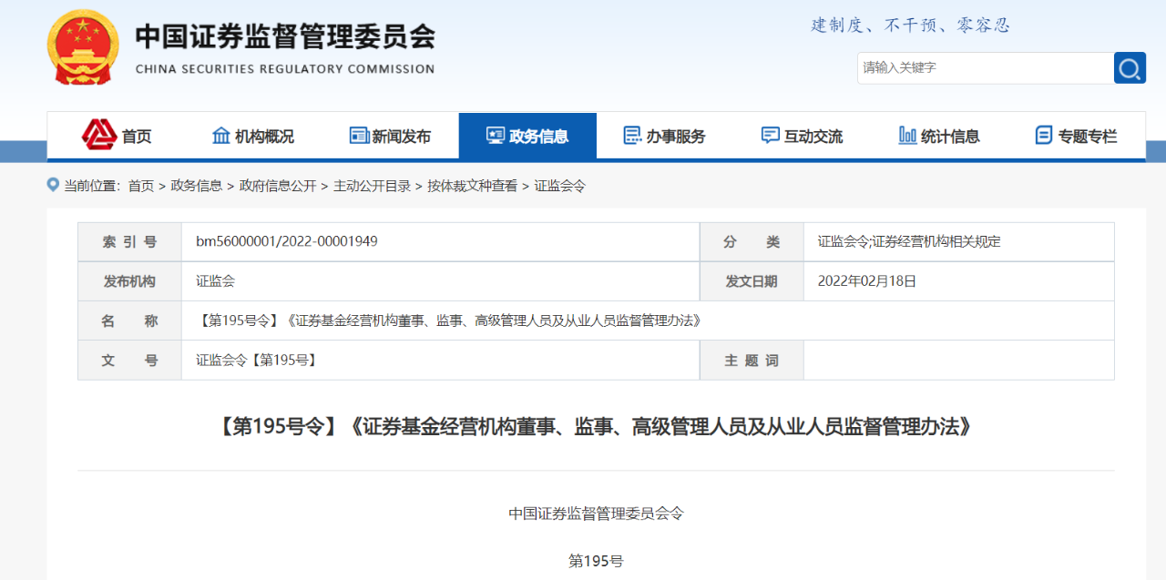Open the 机构概况 navigation tab
Viewport: 1166px width, 580px height.
[253, 136]
